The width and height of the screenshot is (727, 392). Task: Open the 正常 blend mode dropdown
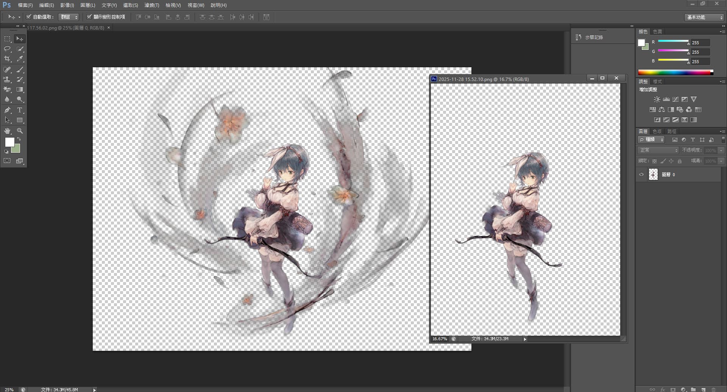(658, 150)
